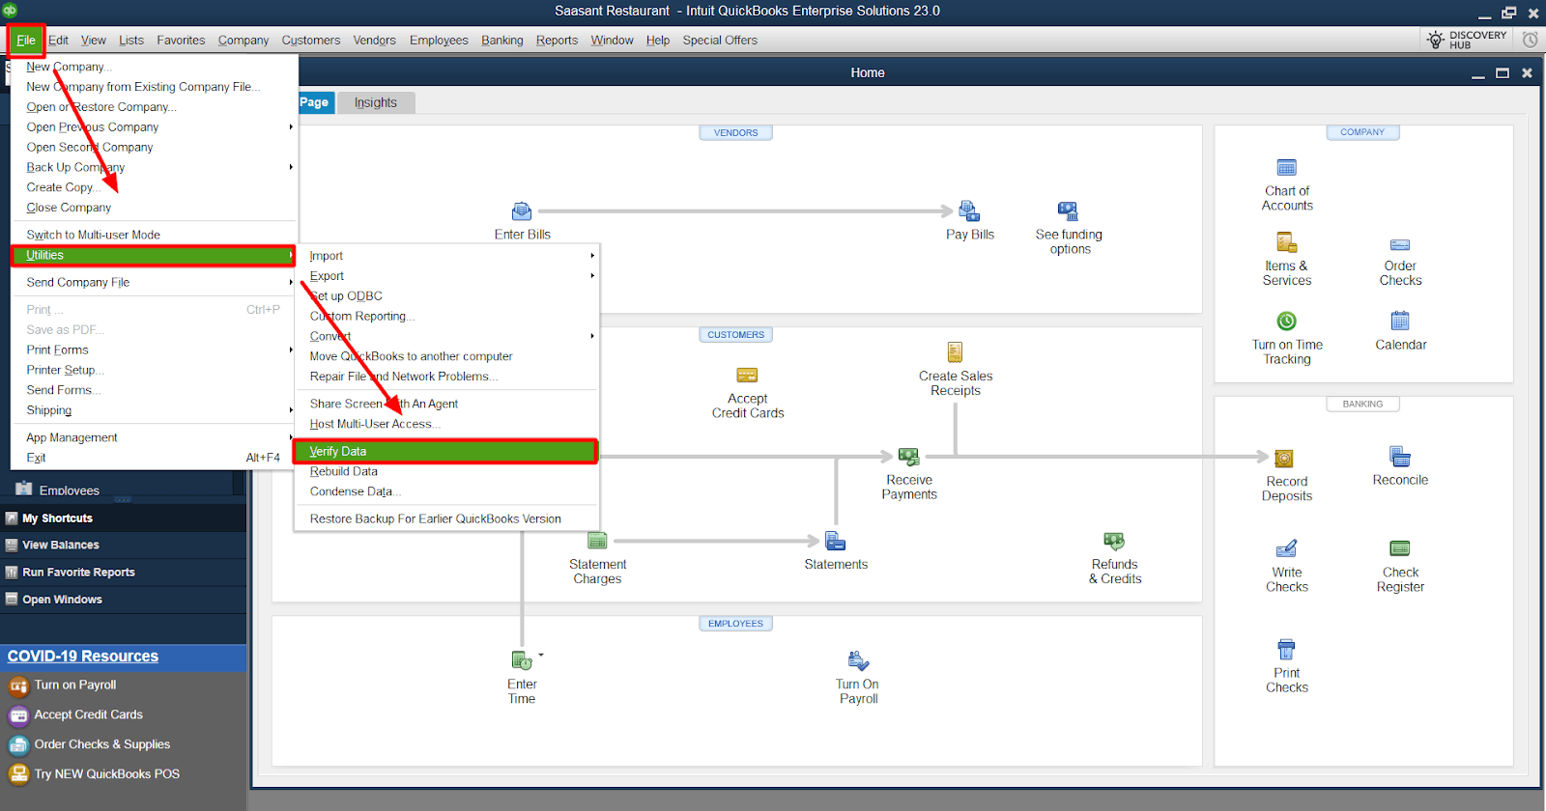Screen dimensions: 1546x811
Task: Expand the Convert submenu
Action: pos(592,336)
